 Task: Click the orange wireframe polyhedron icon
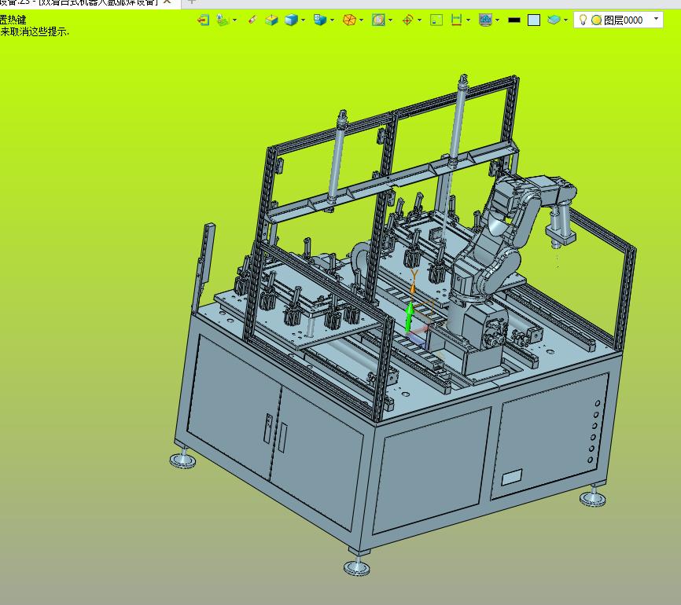[350, 20]
